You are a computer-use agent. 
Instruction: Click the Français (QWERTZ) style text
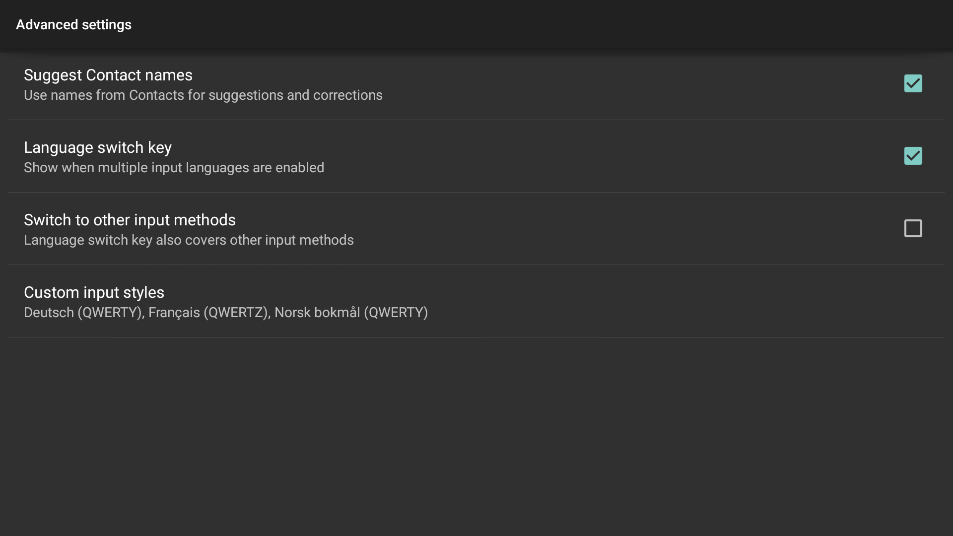[x=208, y=313]
